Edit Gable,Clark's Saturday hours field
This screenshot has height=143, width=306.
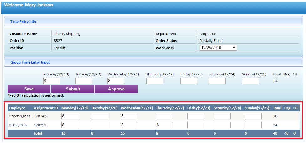(222, 125)
